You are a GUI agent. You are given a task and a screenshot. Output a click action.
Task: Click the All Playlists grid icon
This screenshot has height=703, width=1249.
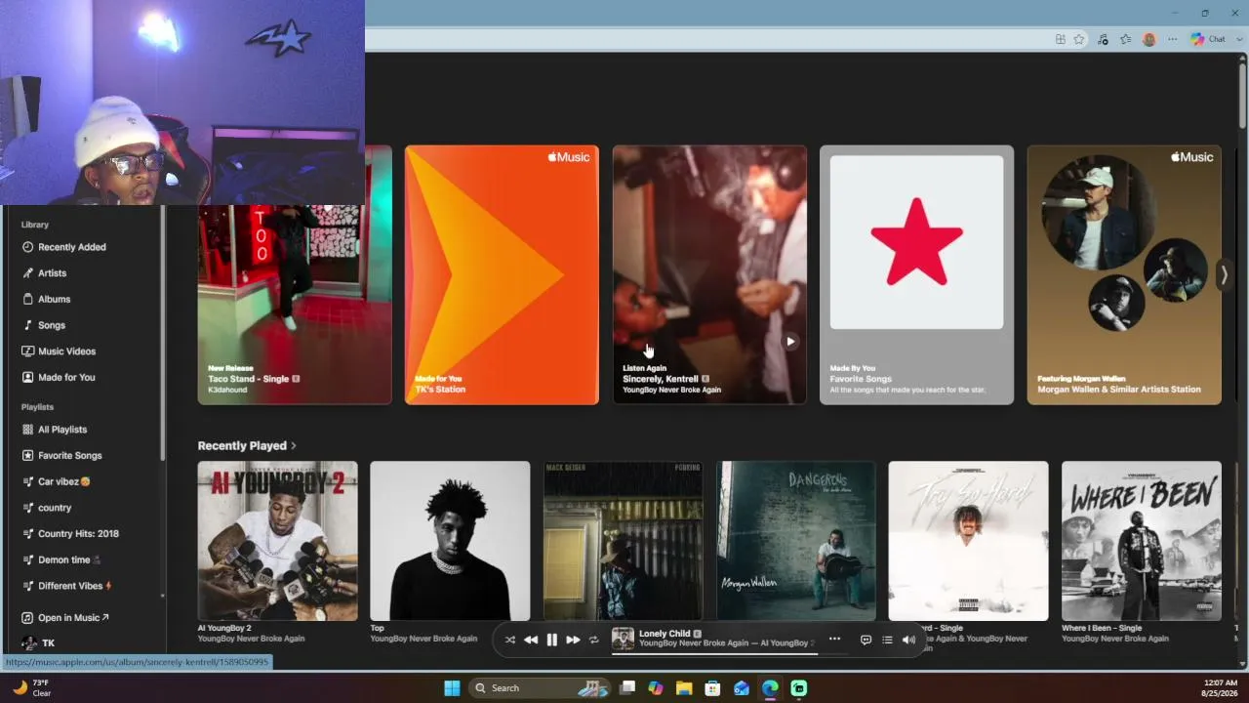[28, 430]
